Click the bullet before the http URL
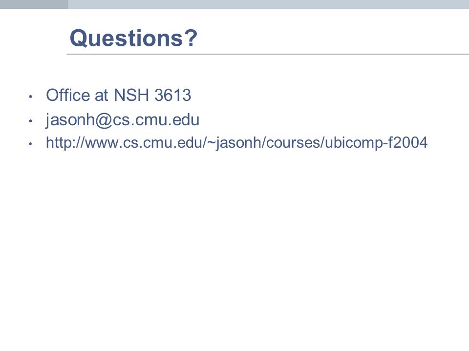The height and width of the screenshot is (351, 469). [x=30, y=144]
